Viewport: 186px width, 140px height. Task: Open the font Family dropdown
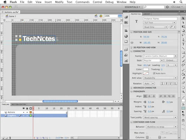pyautogui.click(x=160, y=56)
